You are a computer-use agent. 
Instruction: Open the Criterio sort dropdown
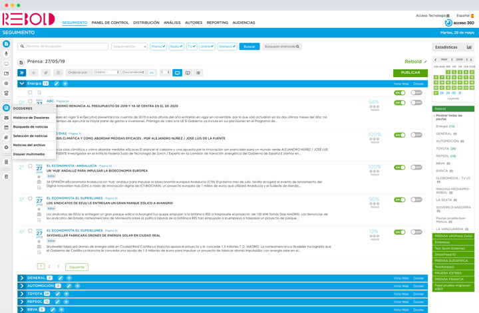pyautogui.click(x=106, y=72)
